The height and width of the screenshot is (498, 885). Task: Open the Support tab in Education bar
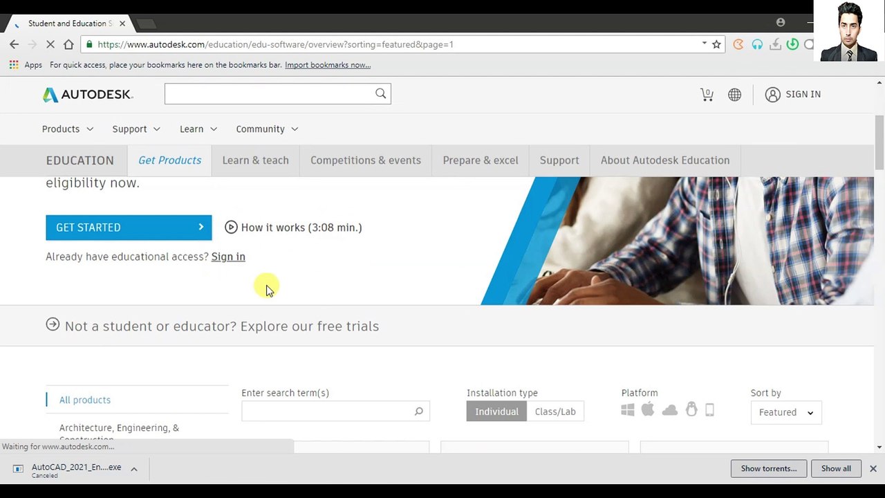coord(559,160)
